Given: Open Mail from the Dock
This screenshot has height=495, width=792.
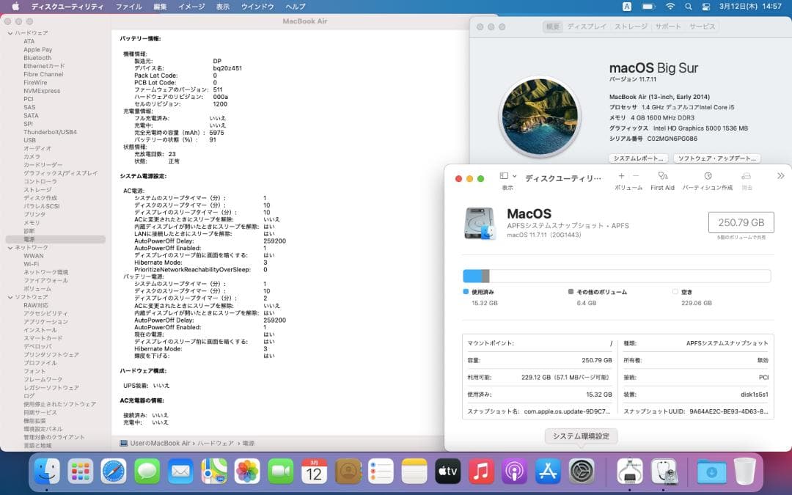Looking at the screenshot, I should [x=180, y=472].
